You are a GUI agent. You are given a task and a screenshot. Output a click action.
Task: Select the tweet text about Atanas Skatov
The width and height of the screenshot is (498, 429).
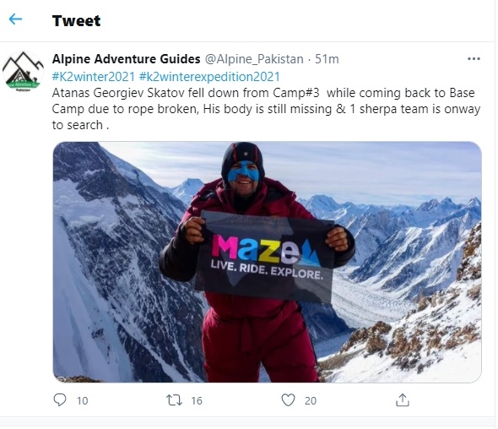click(266, 109)
